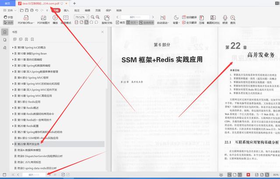Toggle 双页 two-page view
The width and height of the screenshot is (280, 179).
pyautogui.click(x=132, y=22)
